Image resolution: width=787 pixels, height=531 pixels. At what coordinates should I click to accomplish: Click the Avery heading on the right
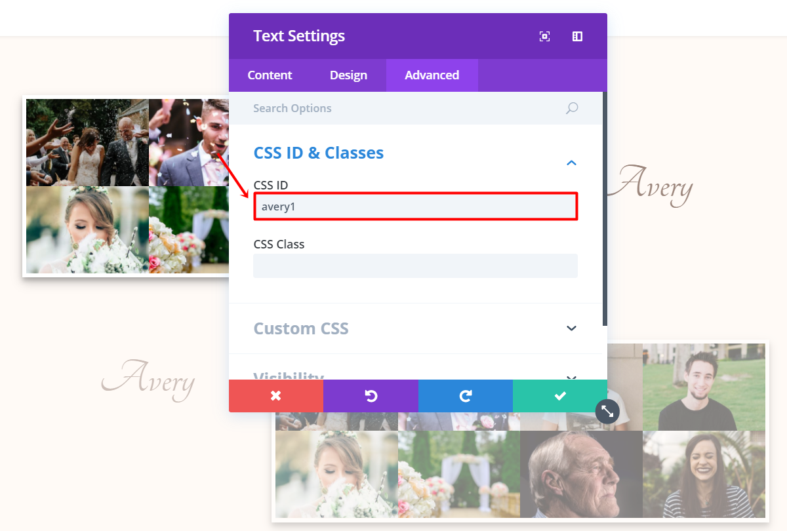tap(649, 184)
